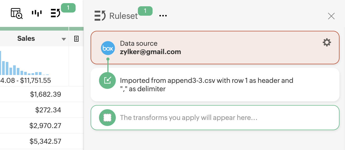Select the $5,342.57 cell
345x150 pixels.
tap(45, 141)
